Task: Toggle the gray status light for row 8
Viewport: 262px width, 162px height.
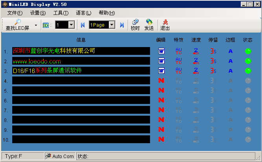Action: coord(248,120)
